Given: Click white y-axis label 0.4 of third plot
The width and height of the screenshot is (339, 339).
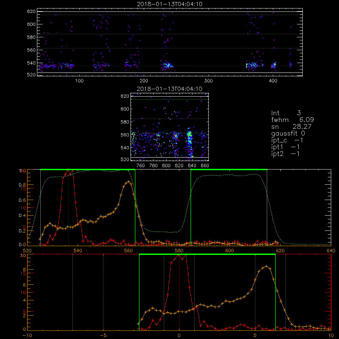Looking at the screenshot, I should 22,216.
